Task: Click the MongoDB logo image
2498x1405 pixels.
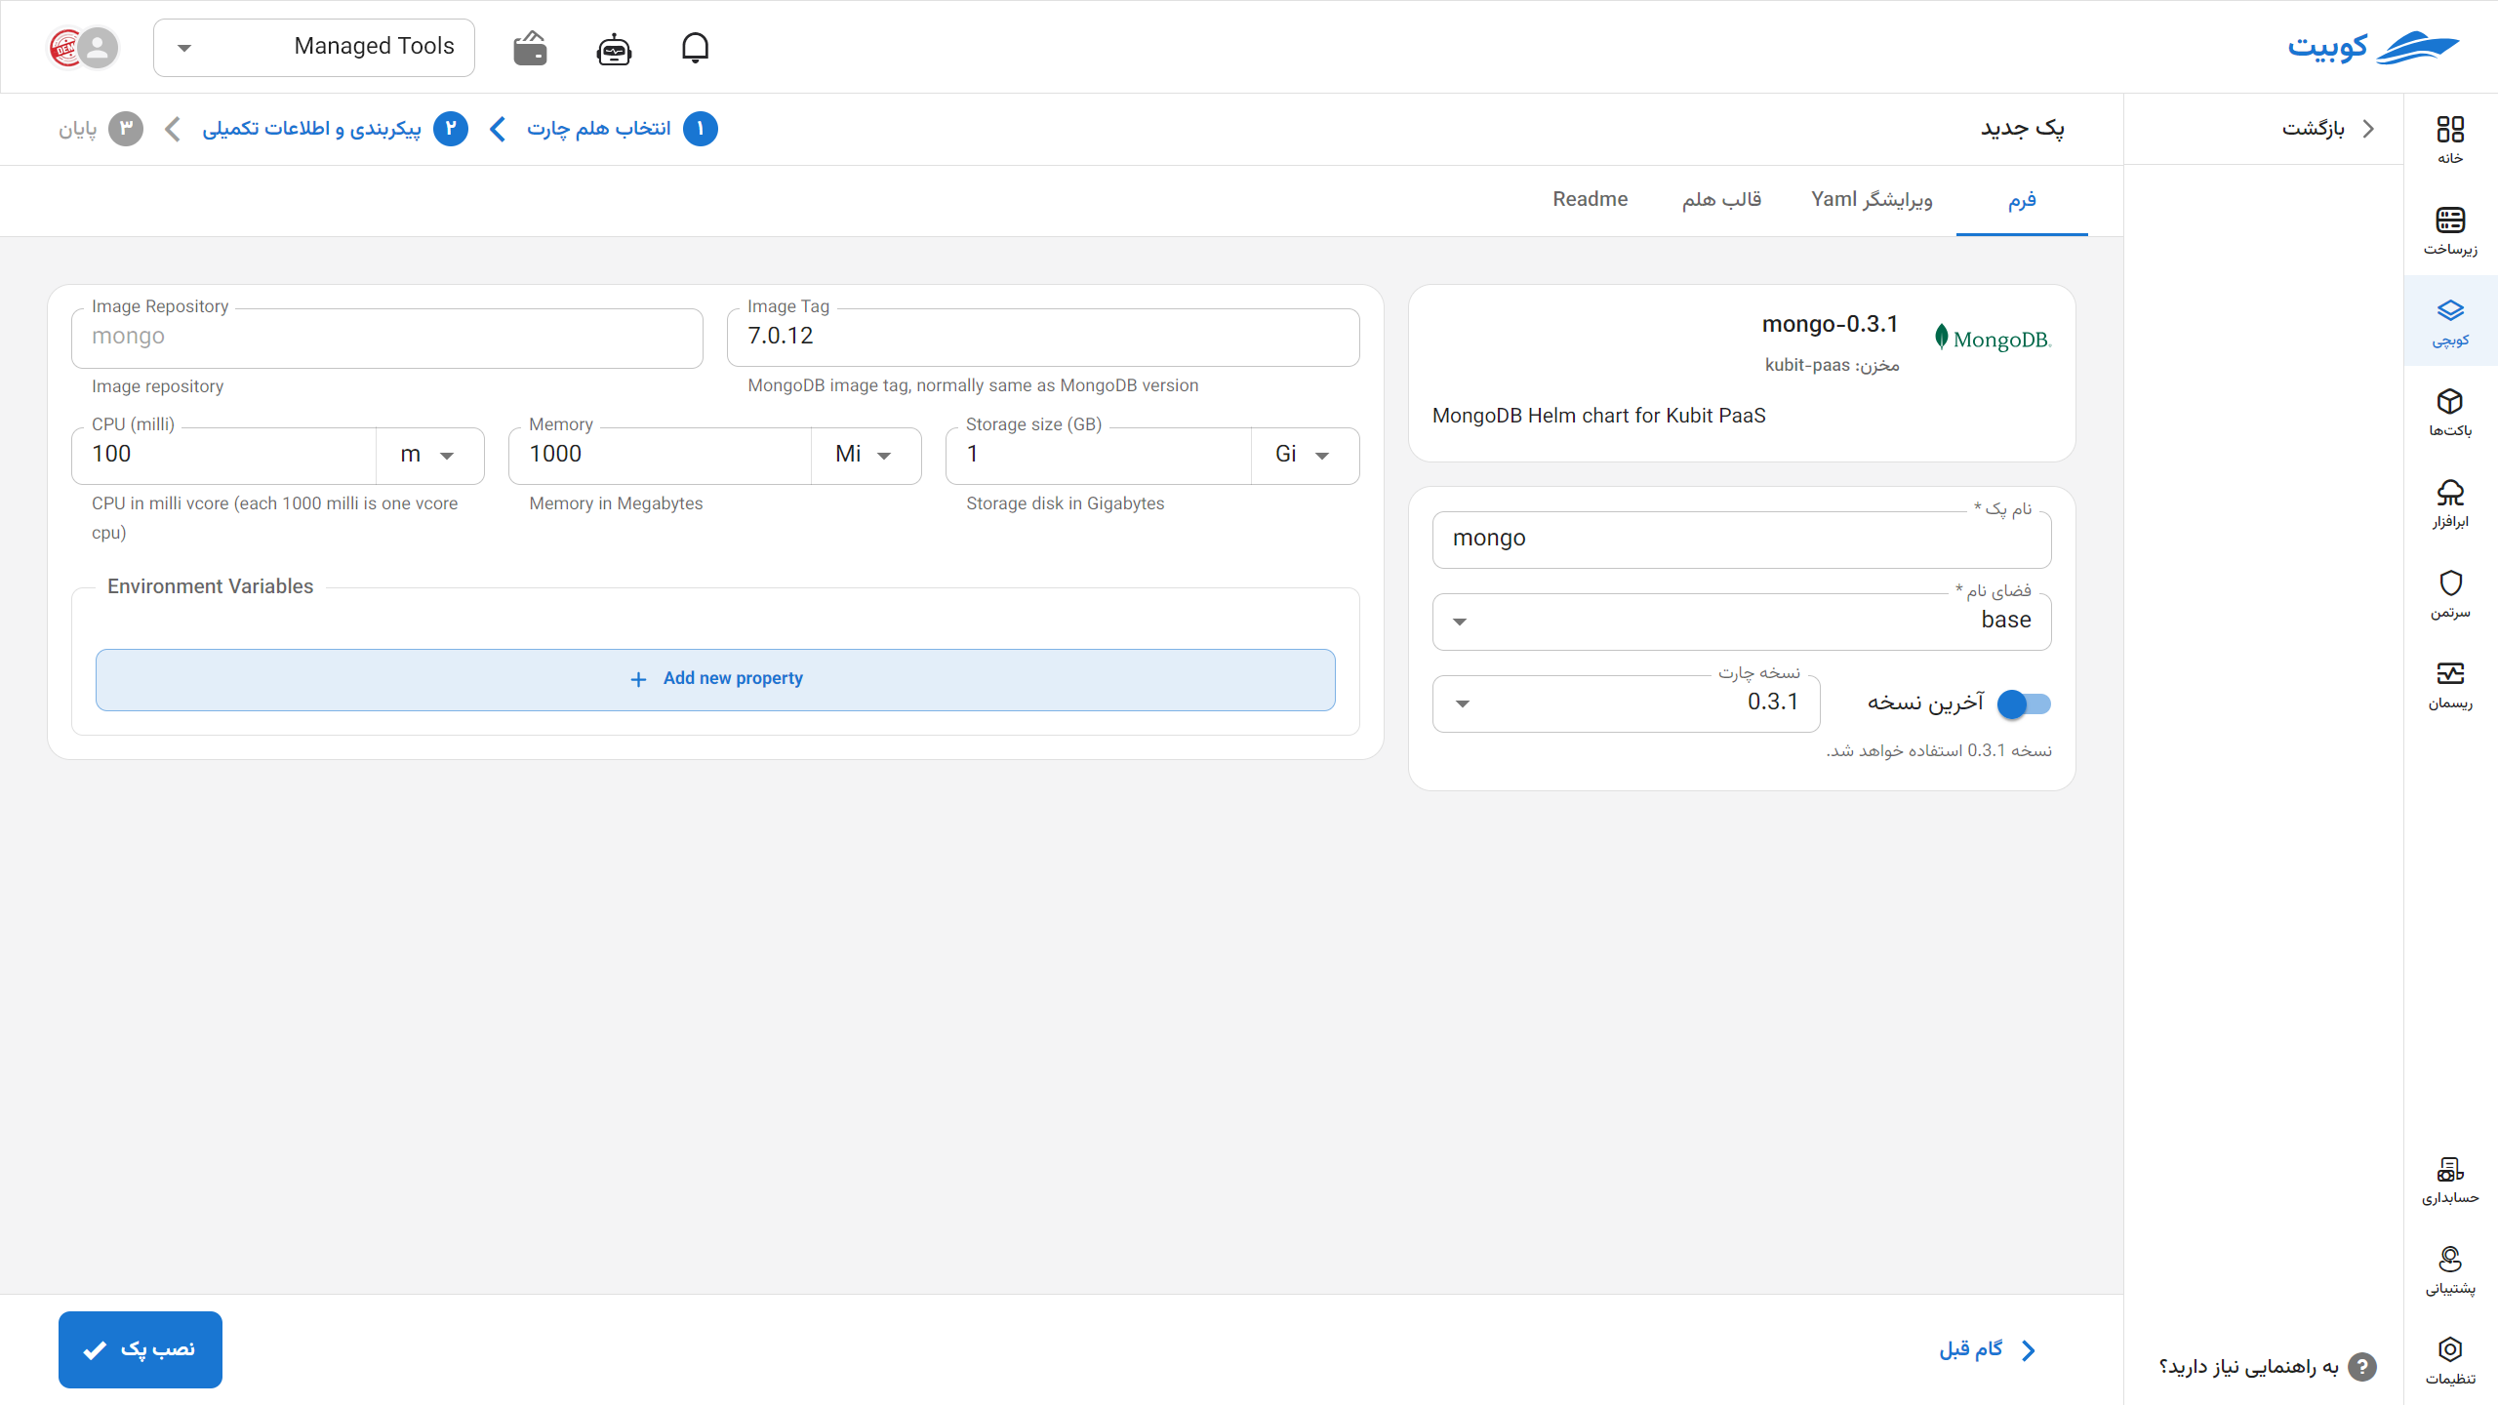Action: (x=1992, y=338)
